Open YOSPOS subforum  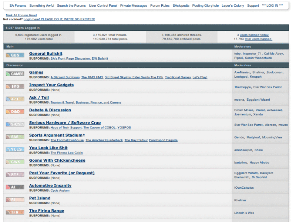(x=124, y=128)
